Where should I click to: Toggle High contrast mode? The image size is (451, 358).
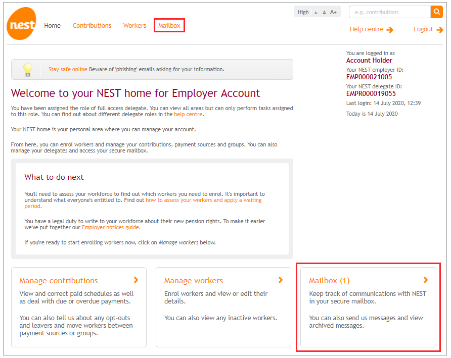tap(303, 12)
